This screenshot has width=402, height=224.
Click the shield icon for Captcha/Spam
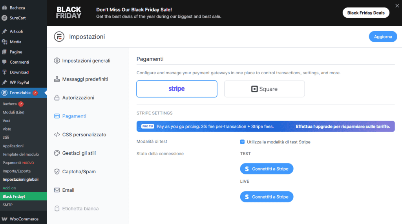[57, 172]
